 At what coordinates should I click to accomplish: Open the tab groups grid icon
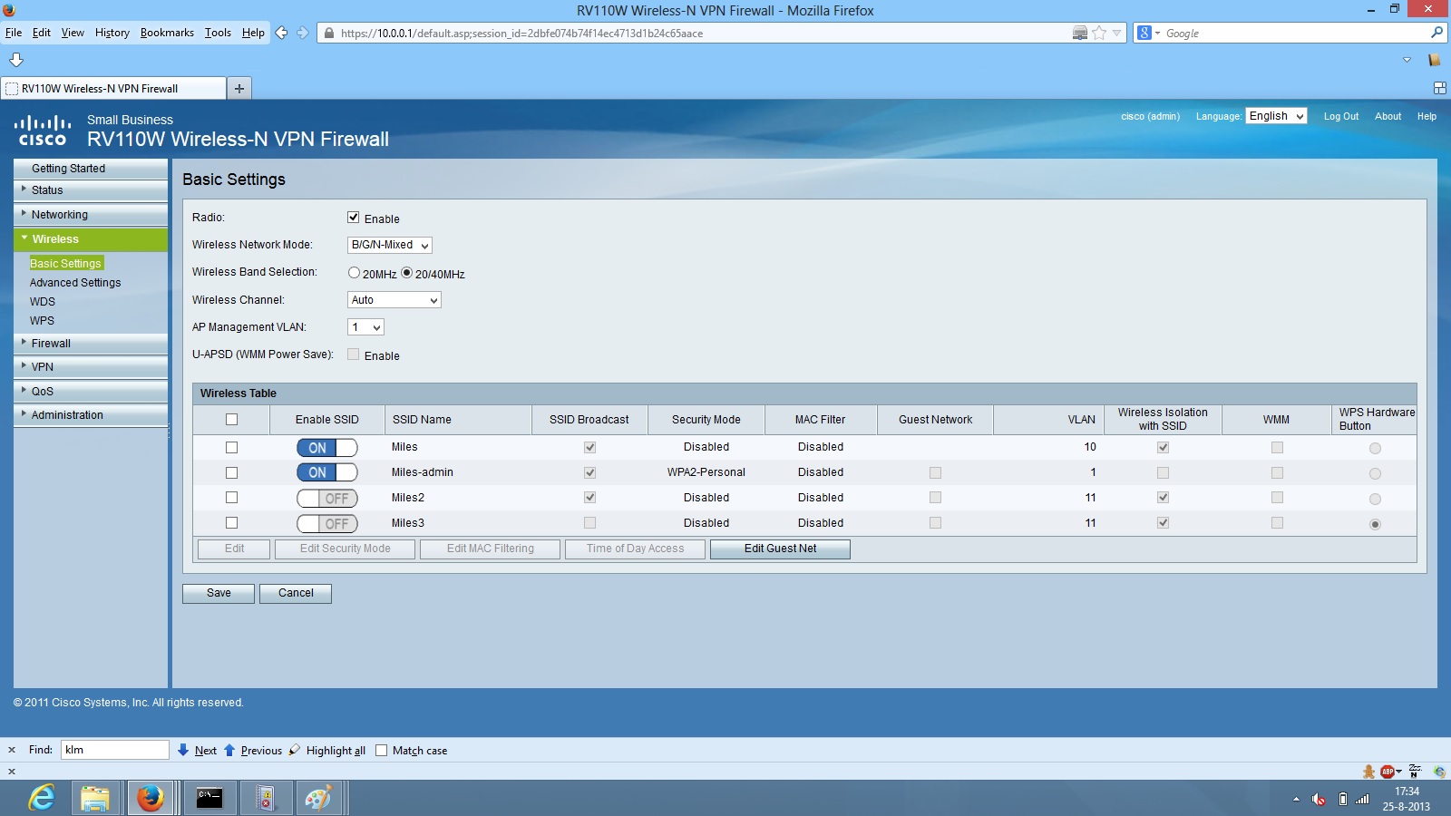click(x=1439, y=88)
